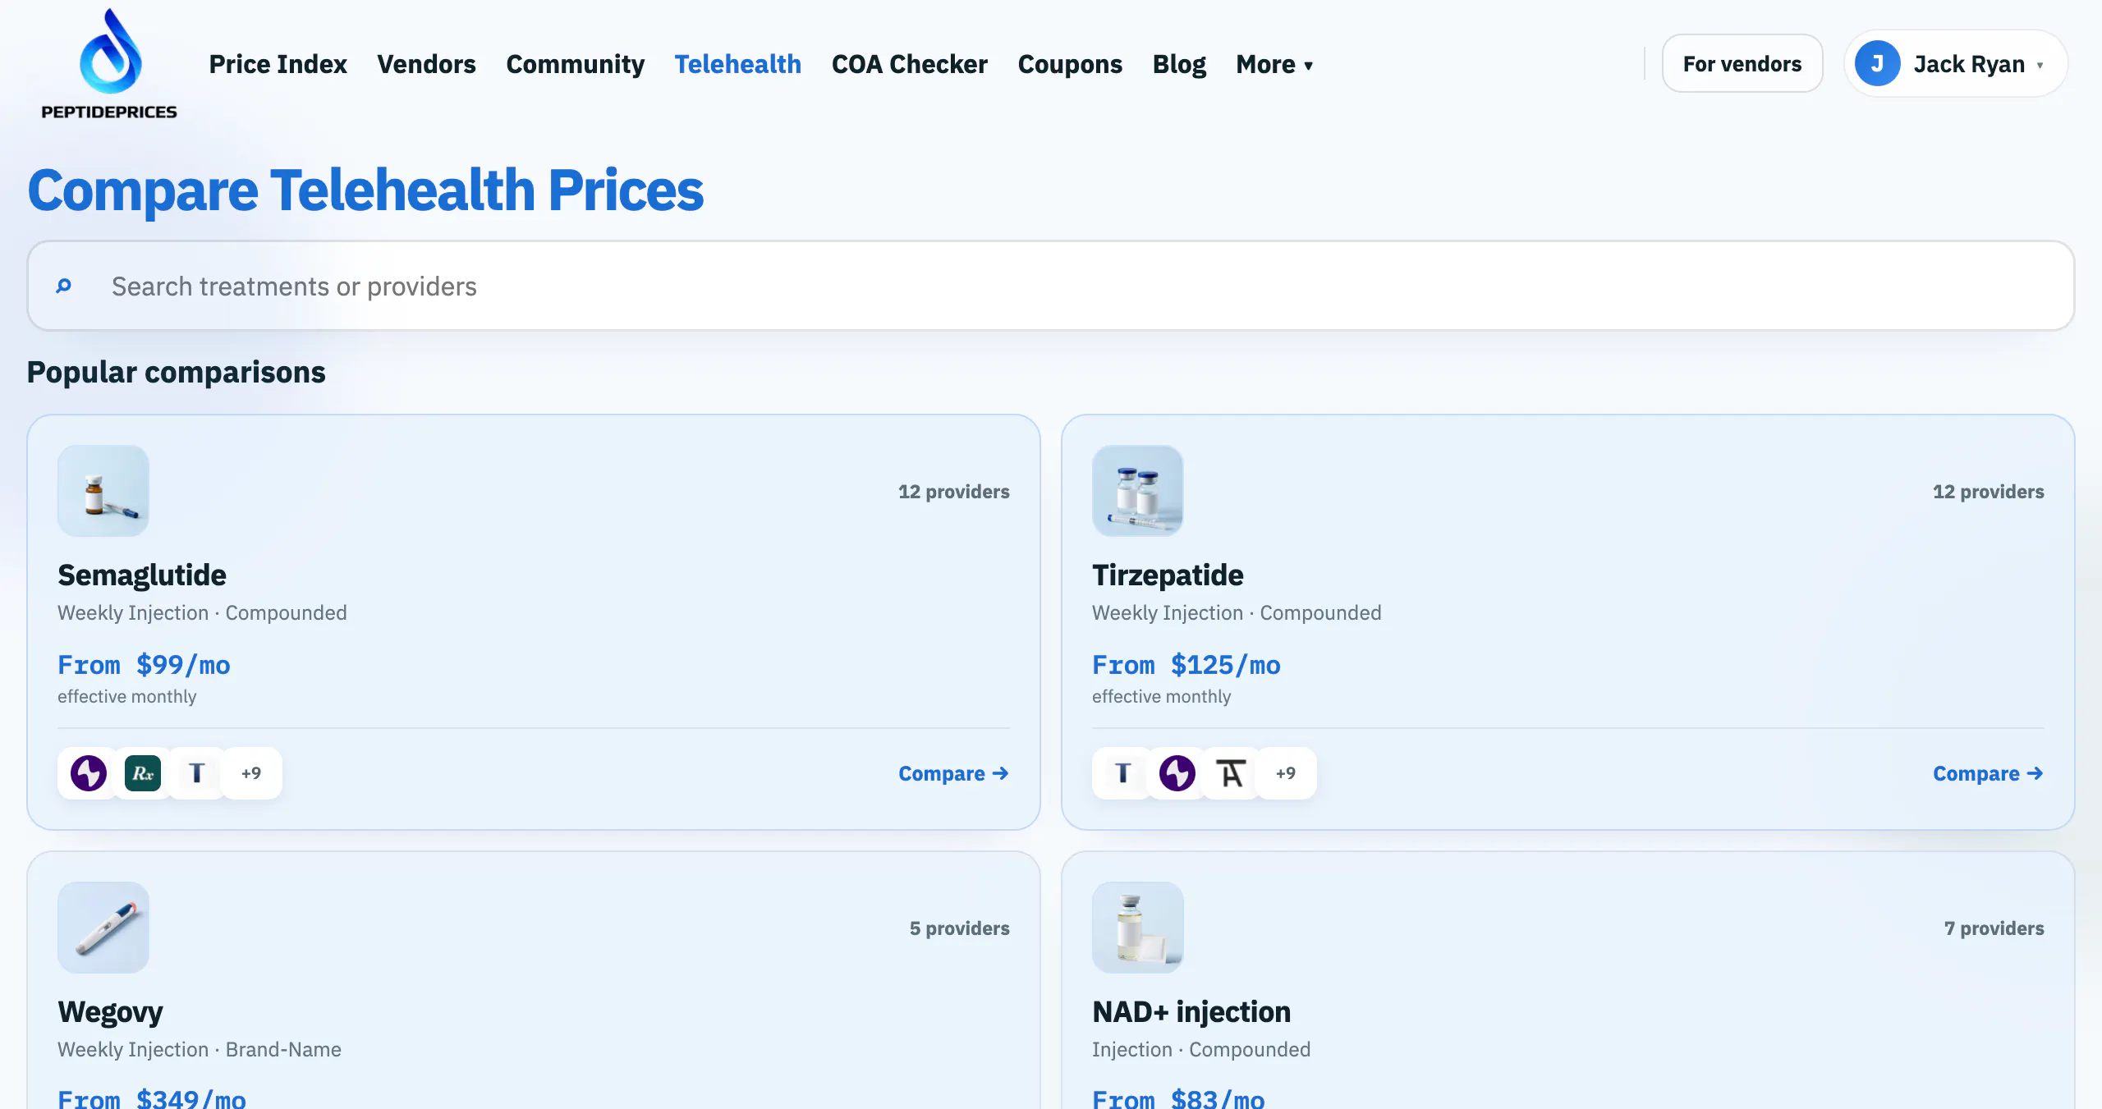Click '12 providers' in the Tirzepatide card
This screenshot has height=1109, width=2102.
click(1988, 491)
